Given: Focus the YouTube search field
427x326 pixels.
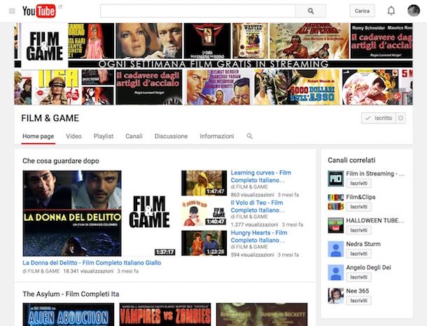Looking at the screenshot, I should tap(198, 11).
